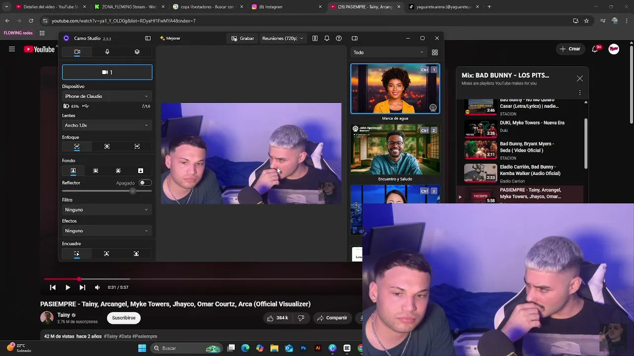The image size is (634, 356).
Task: Play Eladio Carrión - Kemba Walker playlist item
Action: coord(520,174)
